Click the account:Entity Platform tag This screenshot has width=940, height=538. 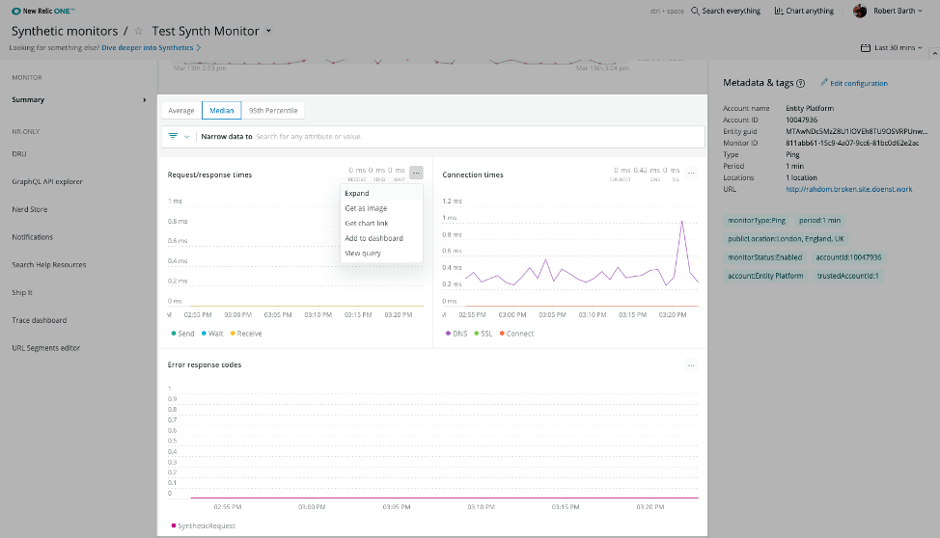click(x=765, y=276)
